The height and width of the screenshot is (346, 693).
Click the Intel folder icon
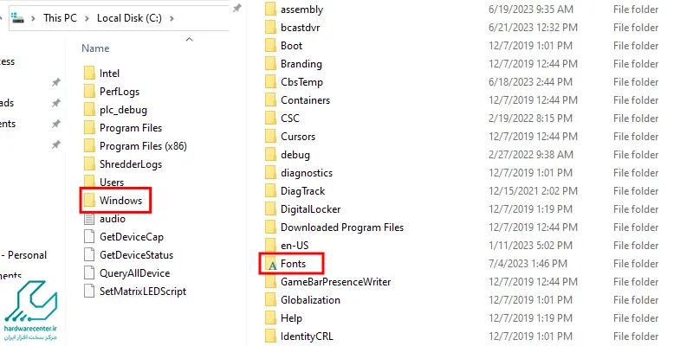(90, 74)
